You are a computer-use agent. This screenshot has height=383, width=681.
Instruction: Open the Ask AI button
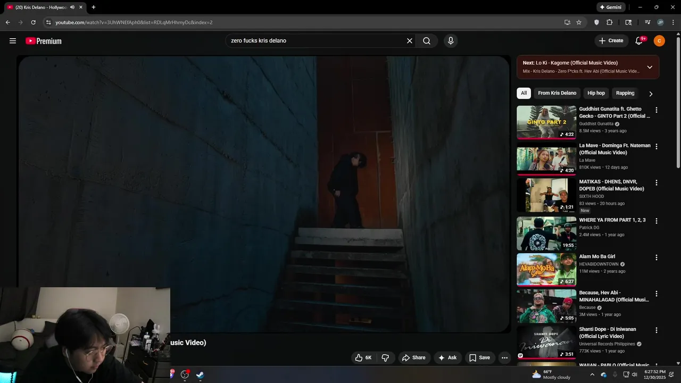point(447,357)
